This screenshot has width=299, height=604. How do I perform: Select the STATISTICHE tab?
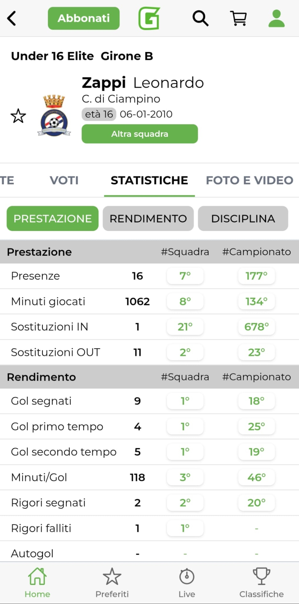(149, 180)
